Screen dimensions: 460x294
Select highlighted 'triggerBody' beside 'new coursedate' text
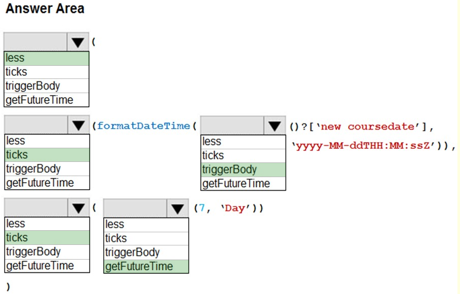(243, 170)
